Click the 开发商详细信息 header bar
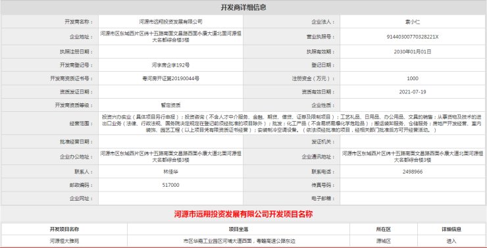Viewport: 487px width, 248px height. [244, 7]
